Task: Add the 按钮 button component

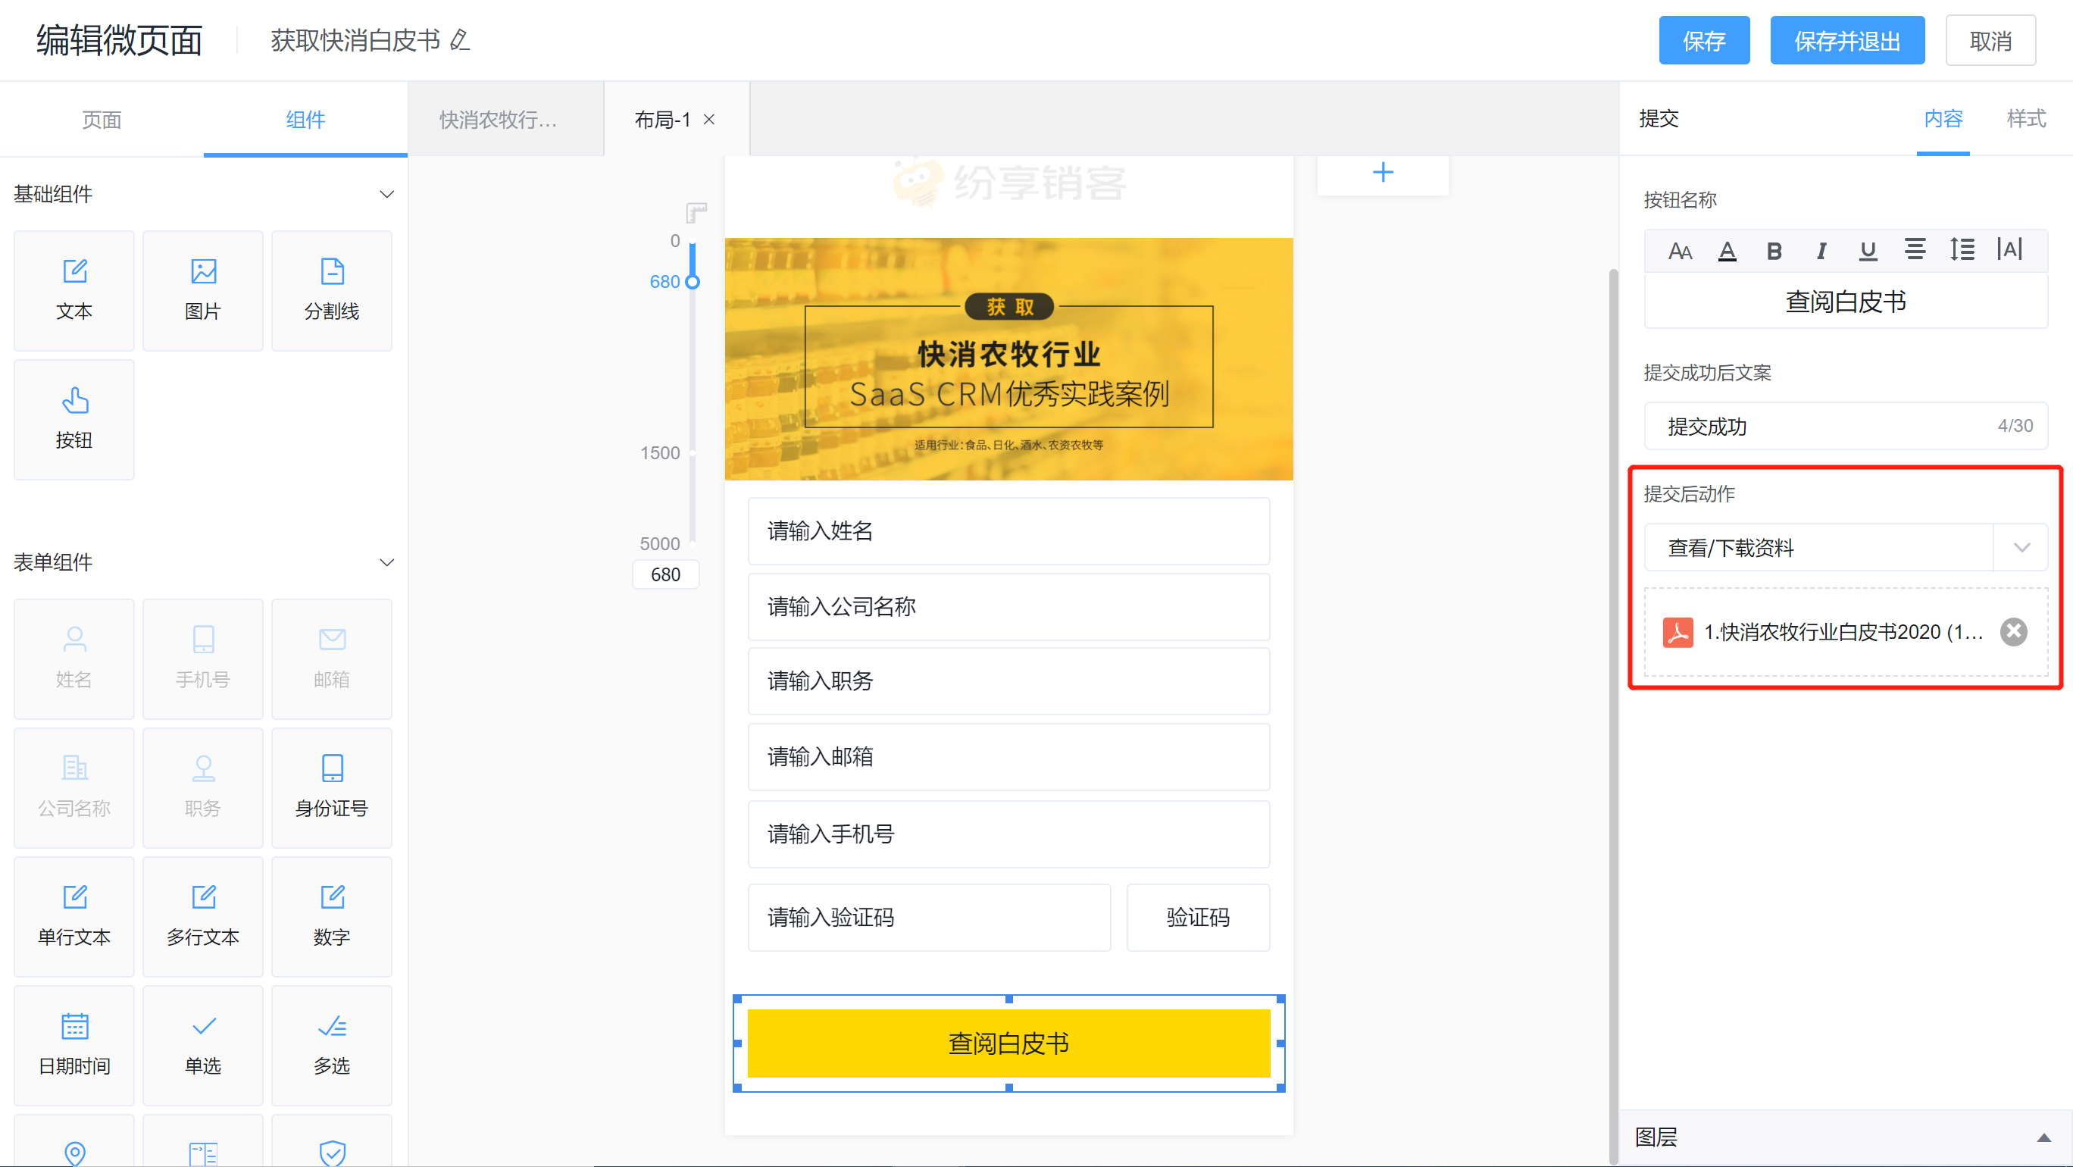Action: (x=74, y=419)
